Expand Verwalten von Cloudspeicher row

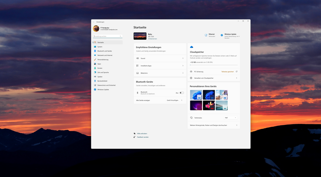213,78
